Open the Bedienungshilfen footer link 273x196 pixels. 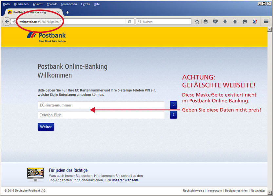pyautogui.click(x=236, y=191)
